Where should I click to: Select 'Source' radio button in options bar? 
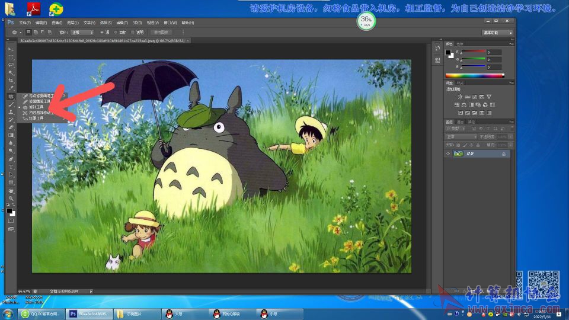click(102, 32)
